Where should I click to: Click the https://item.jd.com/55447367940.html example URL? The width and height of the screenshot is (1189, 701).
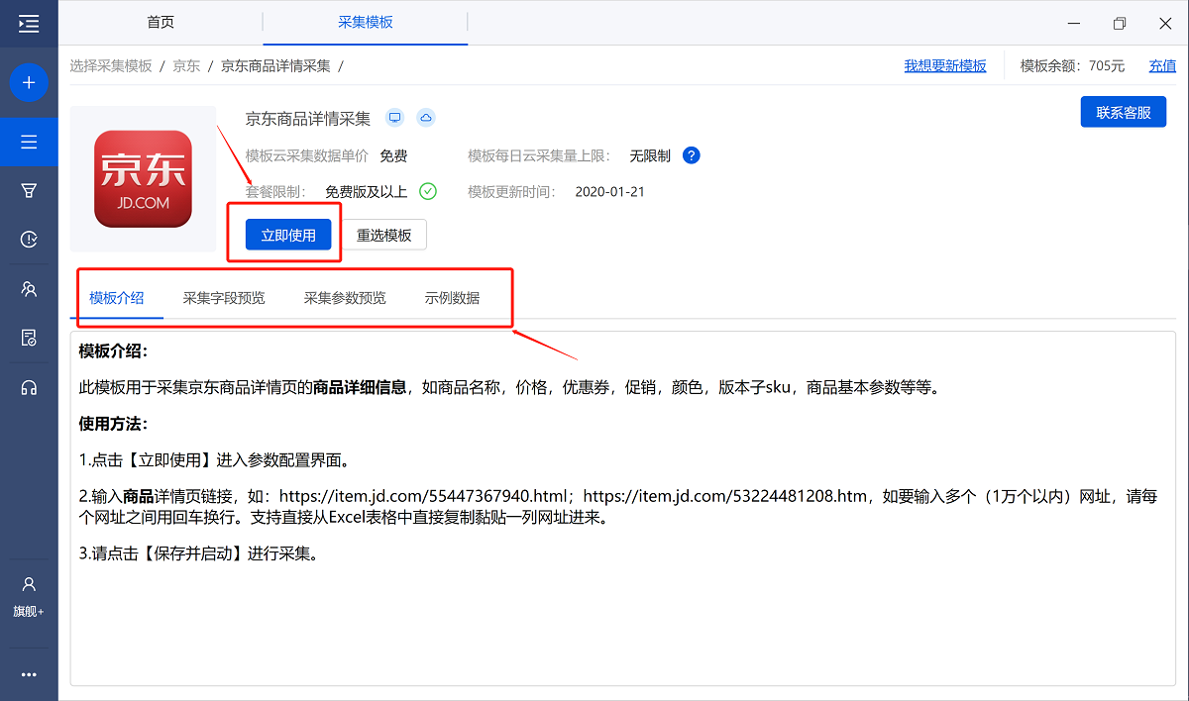425,496
